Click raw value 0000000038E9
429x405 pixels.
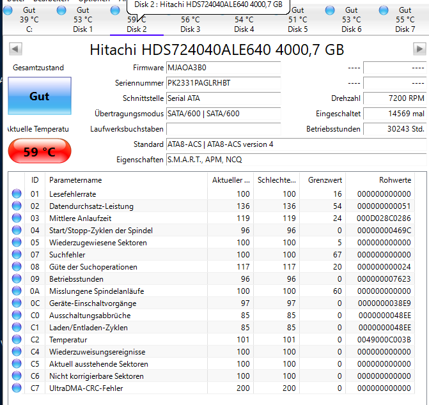384,303
